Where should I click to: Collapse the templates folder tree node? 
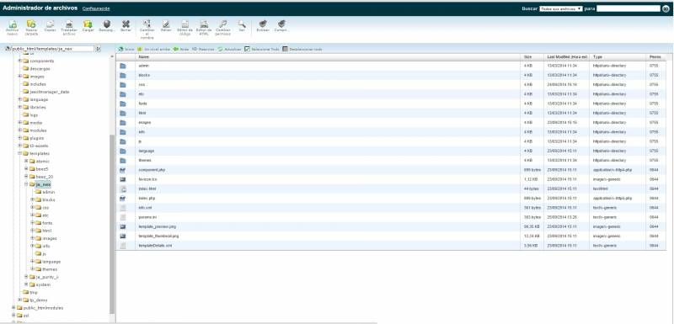[x=19, y=153]
